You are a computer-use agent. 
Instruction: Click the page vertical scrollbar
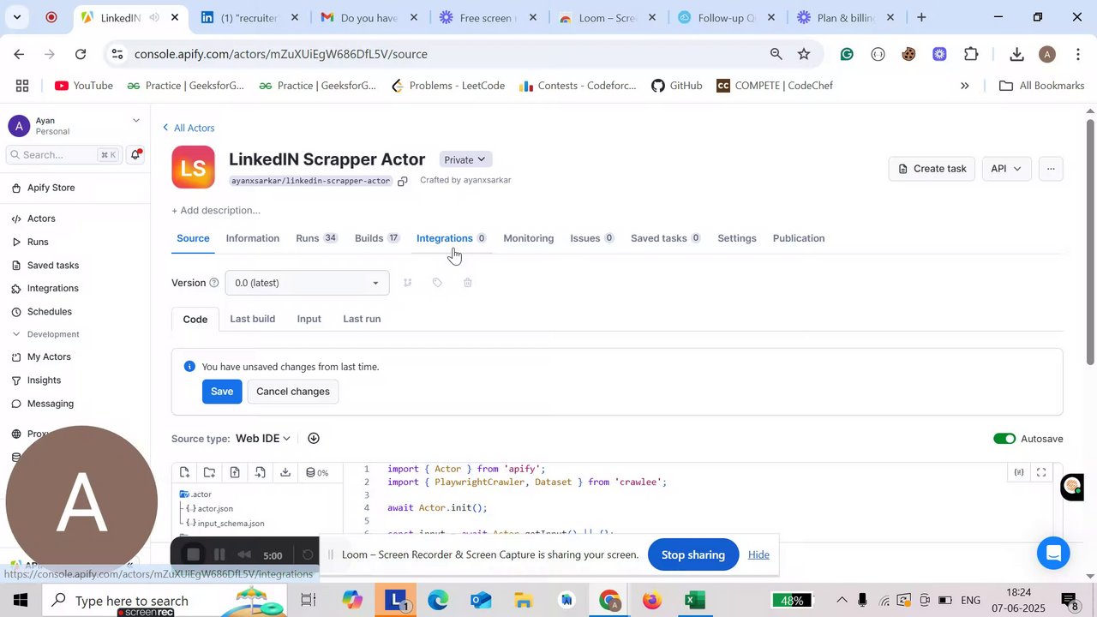click(x=1090, y=243)
